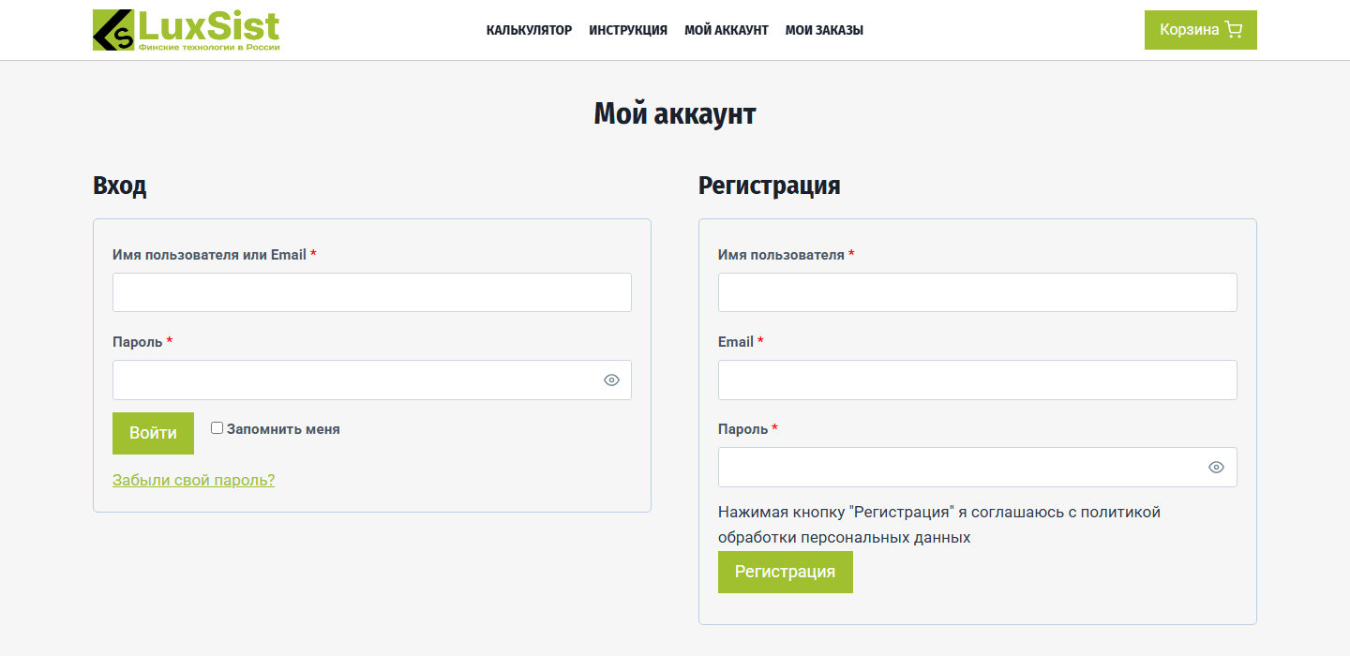
Task: Open МОИ ЗАКАЗЫ from the top menu
Action: click(x=824, y=30)
